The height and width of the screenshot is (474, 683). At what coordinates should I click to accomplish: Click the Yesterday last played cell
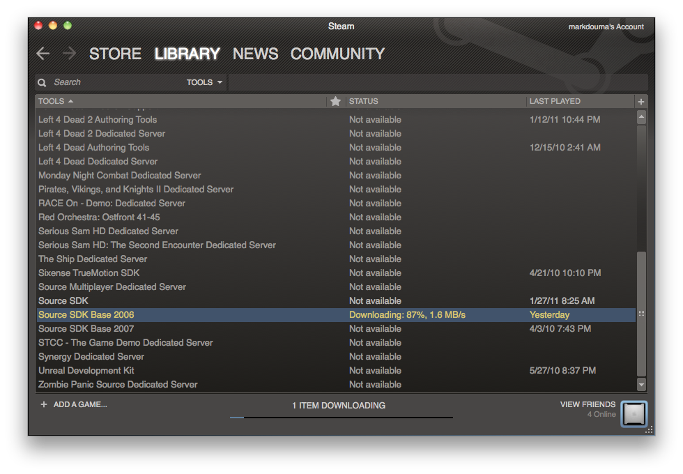(549, 314)
